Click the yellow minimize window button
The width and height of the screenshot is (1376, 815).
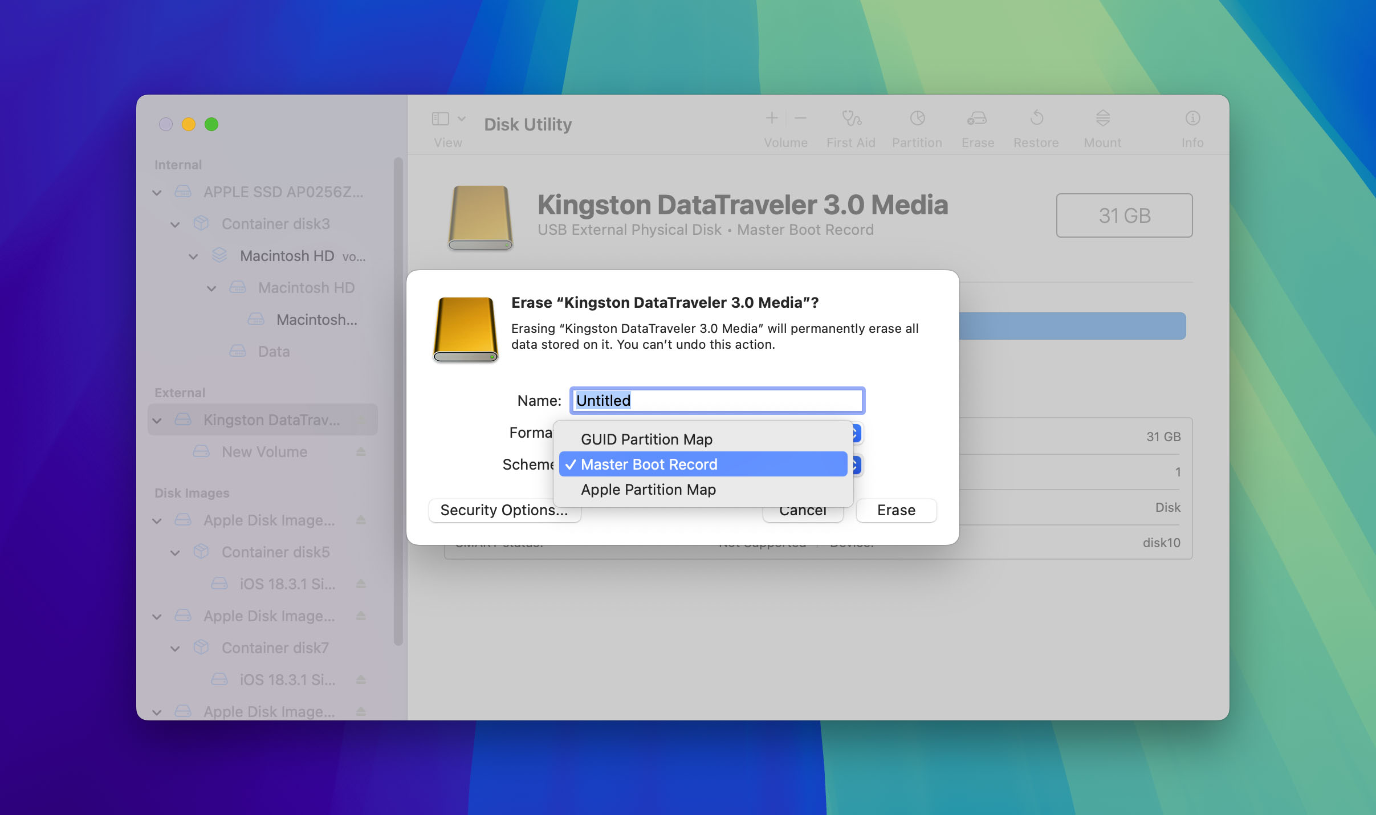pyautogui.click(x=189, y=124)
